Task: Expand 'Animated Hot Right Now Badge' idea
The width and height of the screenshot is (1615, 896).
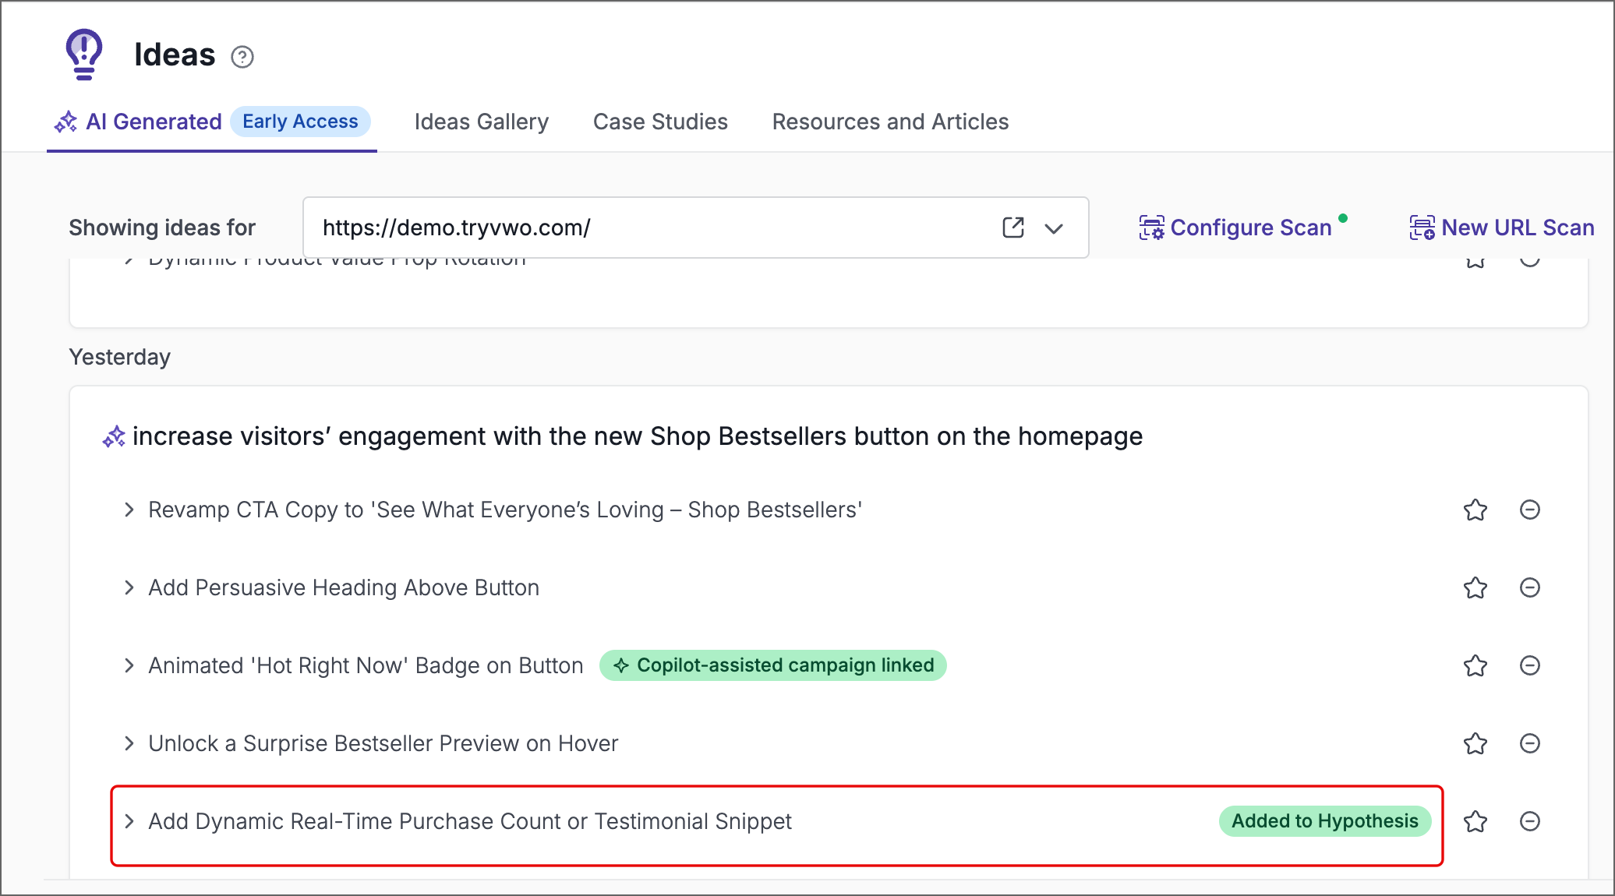Action: pos(129,665)
